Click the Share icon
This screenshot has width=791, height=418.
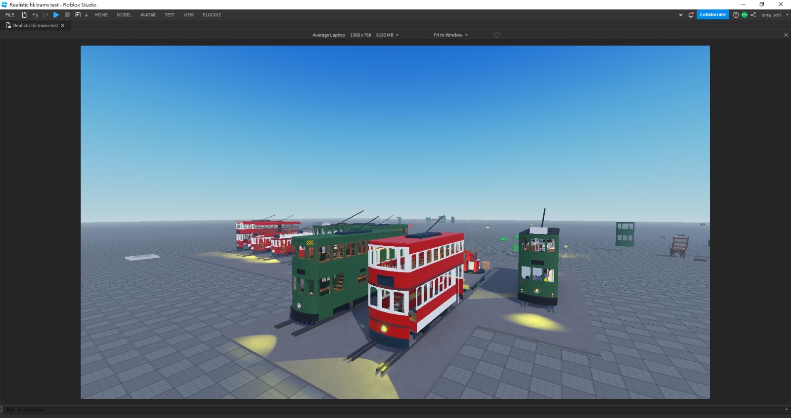[x=753, y=15]
